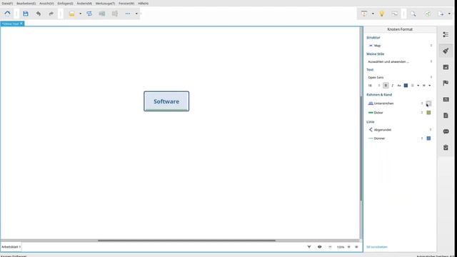The width and height of the screenshot is (457, 257).
Task: Toggle italic text formatting
Action: click(392, 86)
